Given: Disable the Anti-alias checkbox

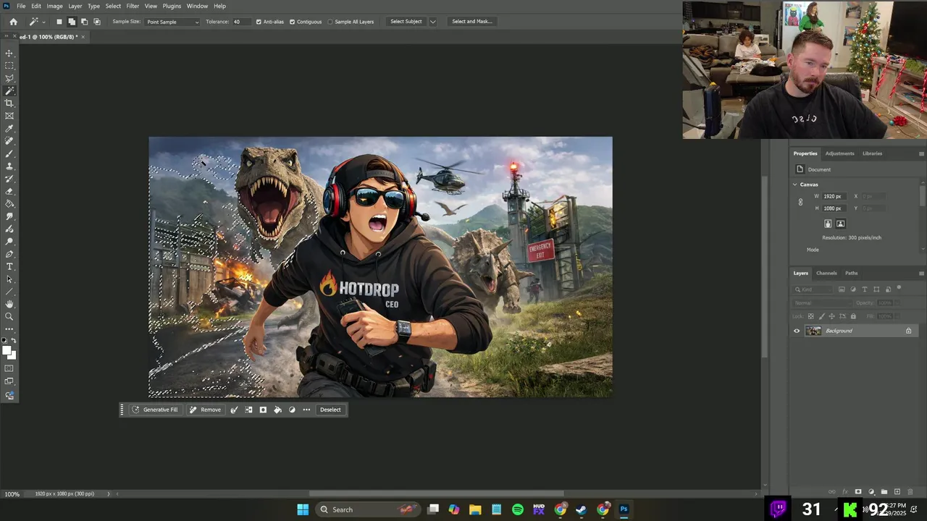Looking at the screenshot, I should tap(259, 22).
